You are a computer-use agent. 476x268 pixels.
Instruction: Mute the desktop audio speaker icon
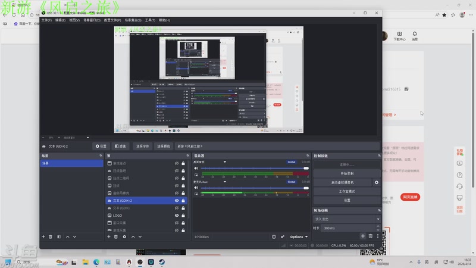click(x=196, y=168)
